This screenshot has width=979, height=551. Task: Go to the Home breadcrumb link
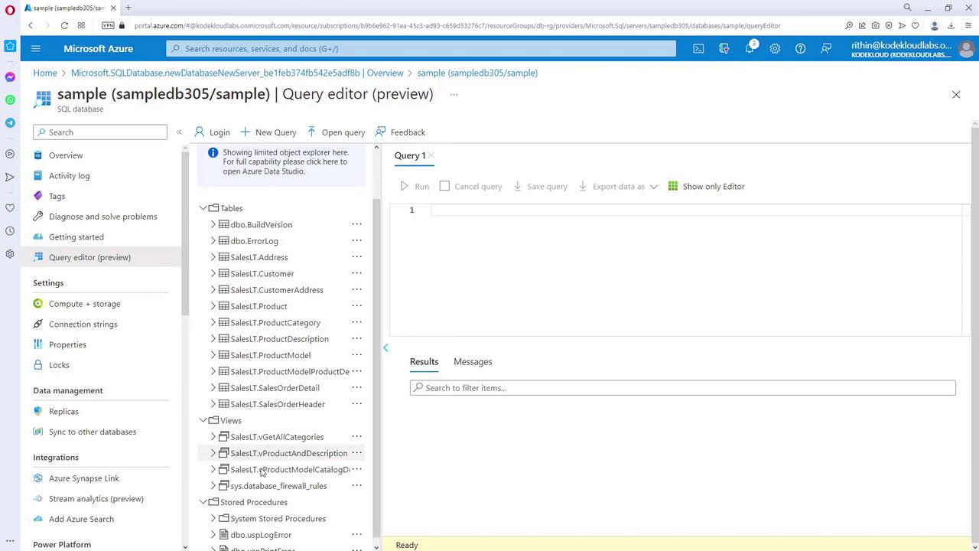pyautogui.click(x=45, y=73)
